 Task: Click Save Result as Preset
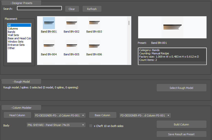click(181, 134)
